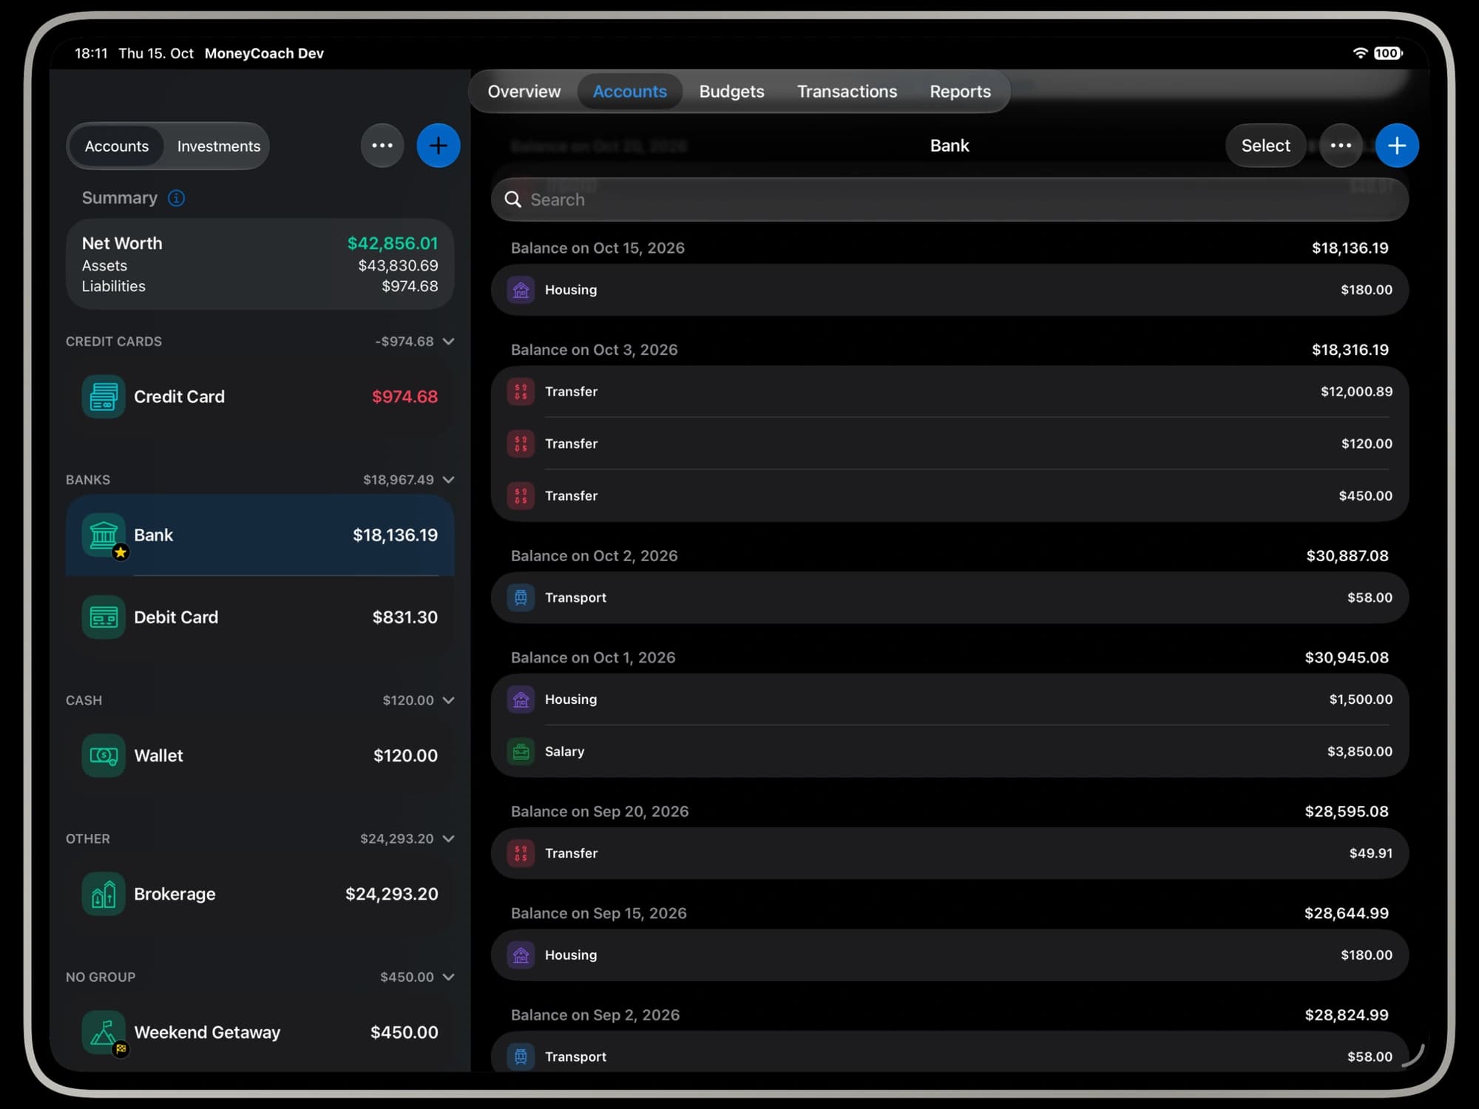Click the search magnifier icon
This screenshot has height=1109, width=1479.
[512, 200]
